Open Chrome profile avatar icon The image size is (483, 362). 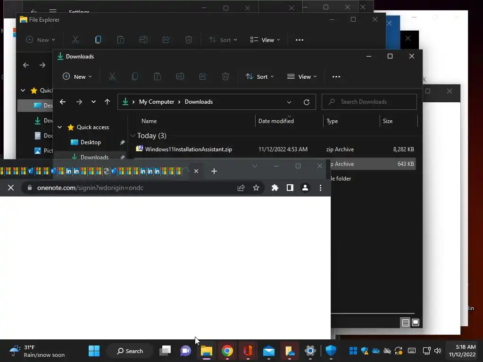[305, 188]
